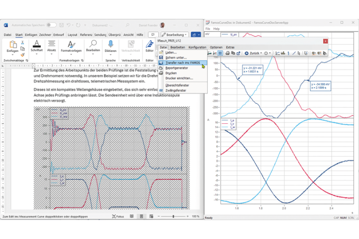Expand the Zurück dropdown arrow in the curve toolbar
This screenshot has height=239, width=359.
[x=261, y=53]
